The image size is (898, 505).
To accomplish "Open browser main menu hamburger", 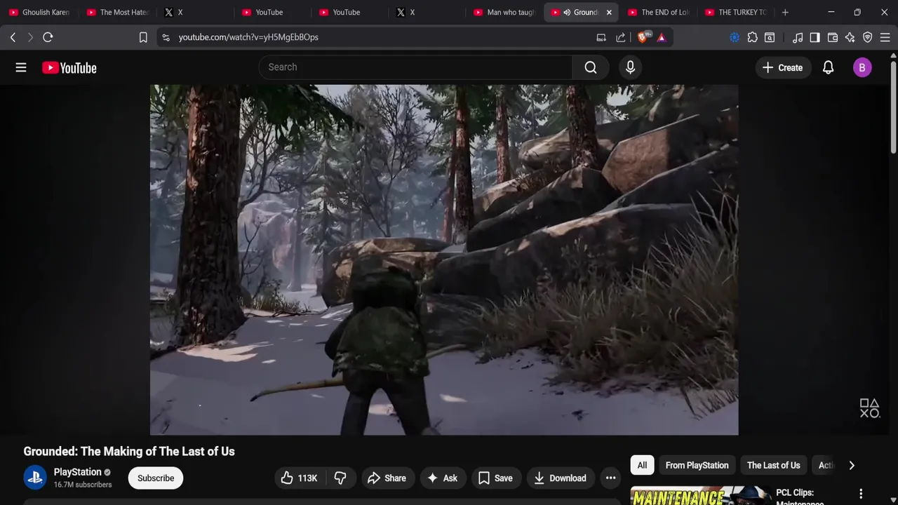I will point(885,37).
